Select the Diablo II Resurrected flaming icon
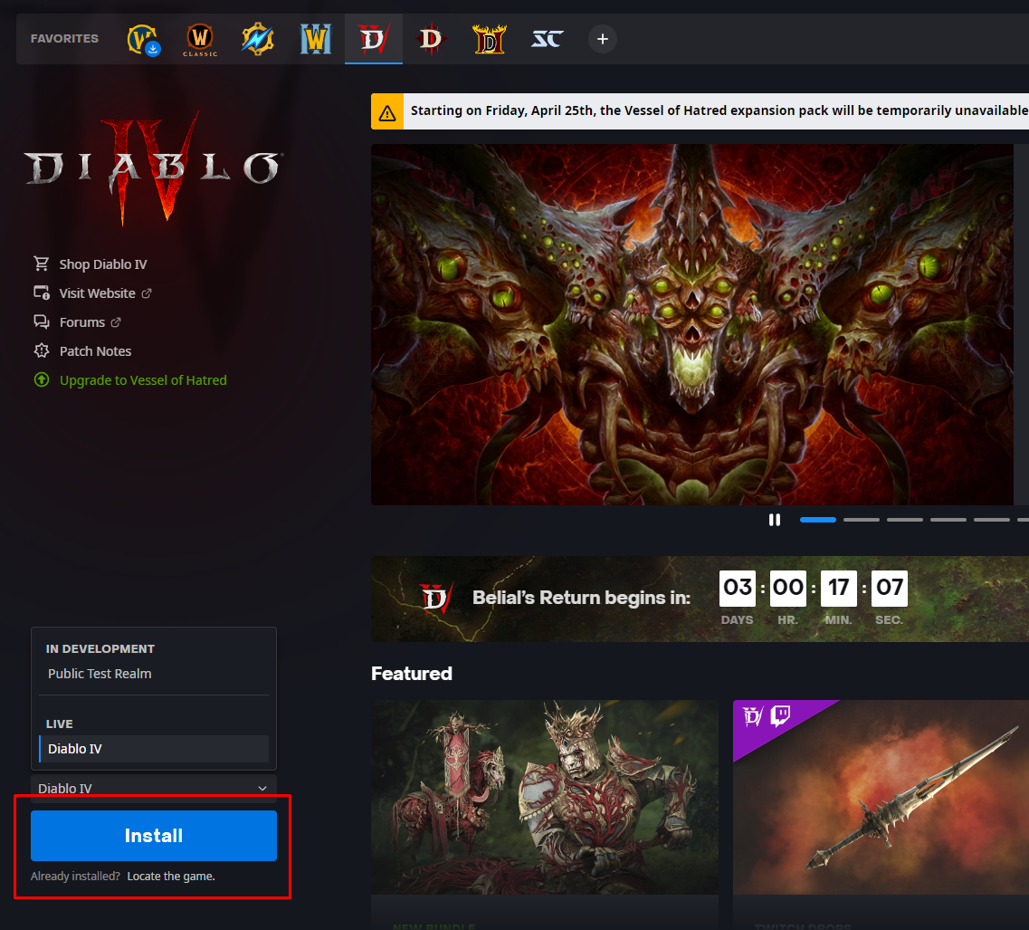Screen dimensions: 1029x930 click(x=489, y=39)
